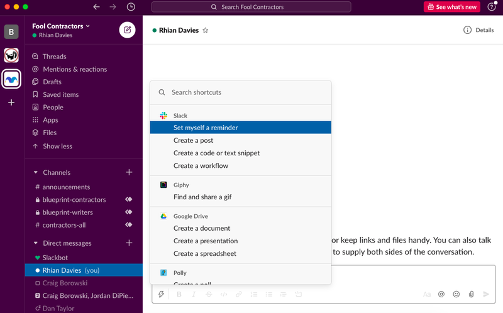Attach a file with the paperclip

click(x=471, y=294)
